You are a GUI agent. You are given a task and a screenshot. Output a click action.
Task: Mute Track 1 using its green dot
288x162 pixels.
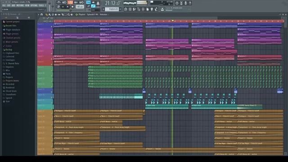(x=52, y=27)
